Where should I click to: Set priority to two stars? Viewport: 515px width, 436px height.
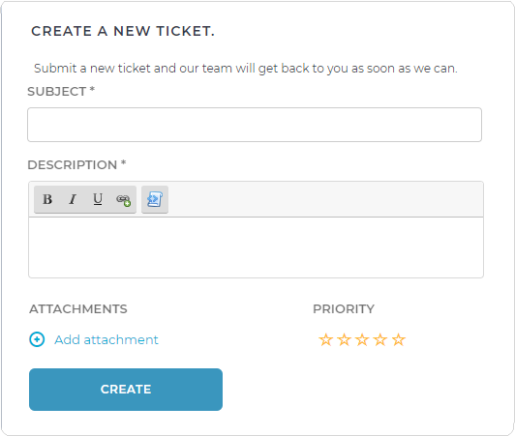click(x=345, y=339)
